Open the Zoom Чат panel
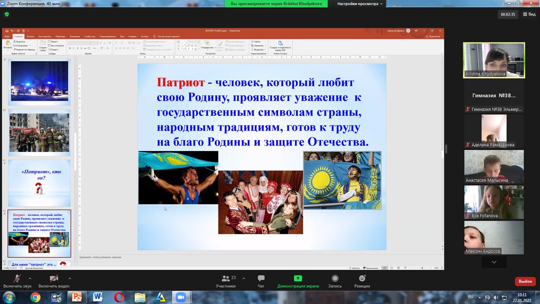 point(261,281)
